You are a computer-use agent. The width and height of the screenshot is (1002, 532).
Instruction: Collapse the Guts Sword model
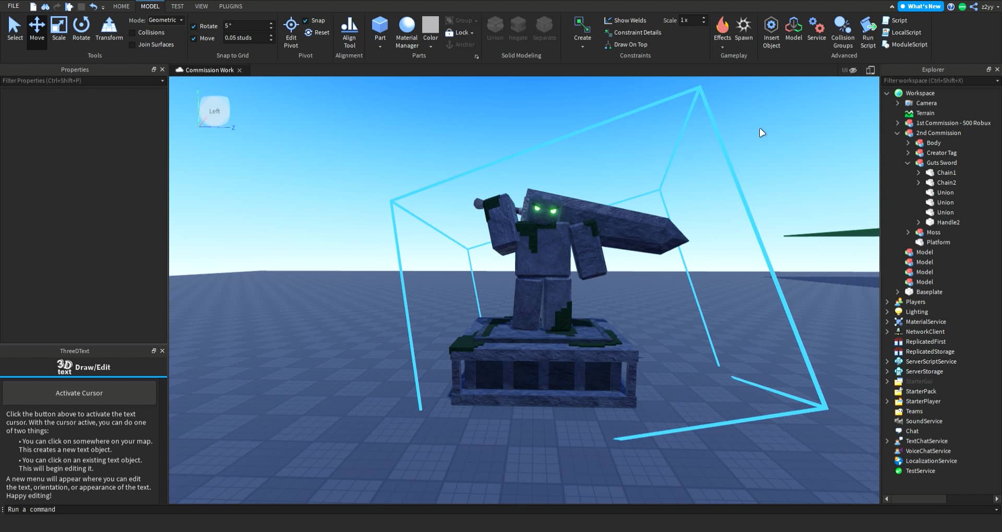[x=908, y=163]
